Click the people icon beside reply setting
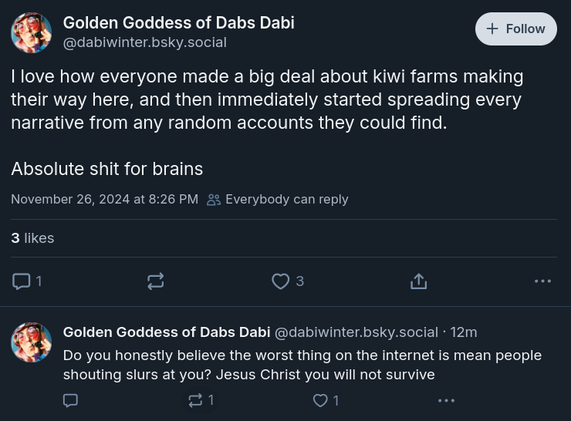 214,199
